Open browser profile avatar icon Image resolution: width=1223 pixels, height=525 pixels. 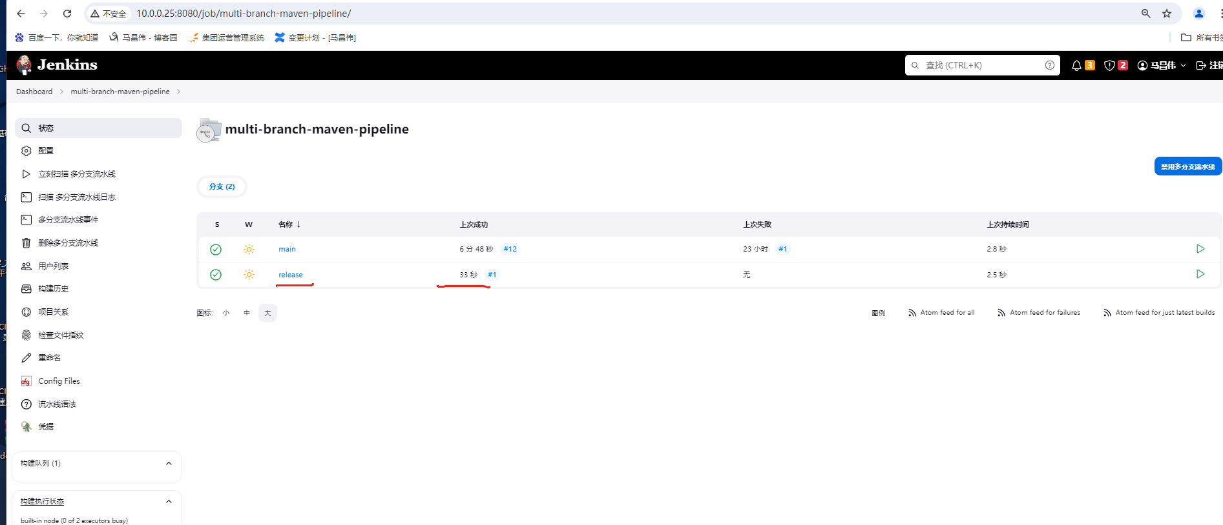(1199, 14)
